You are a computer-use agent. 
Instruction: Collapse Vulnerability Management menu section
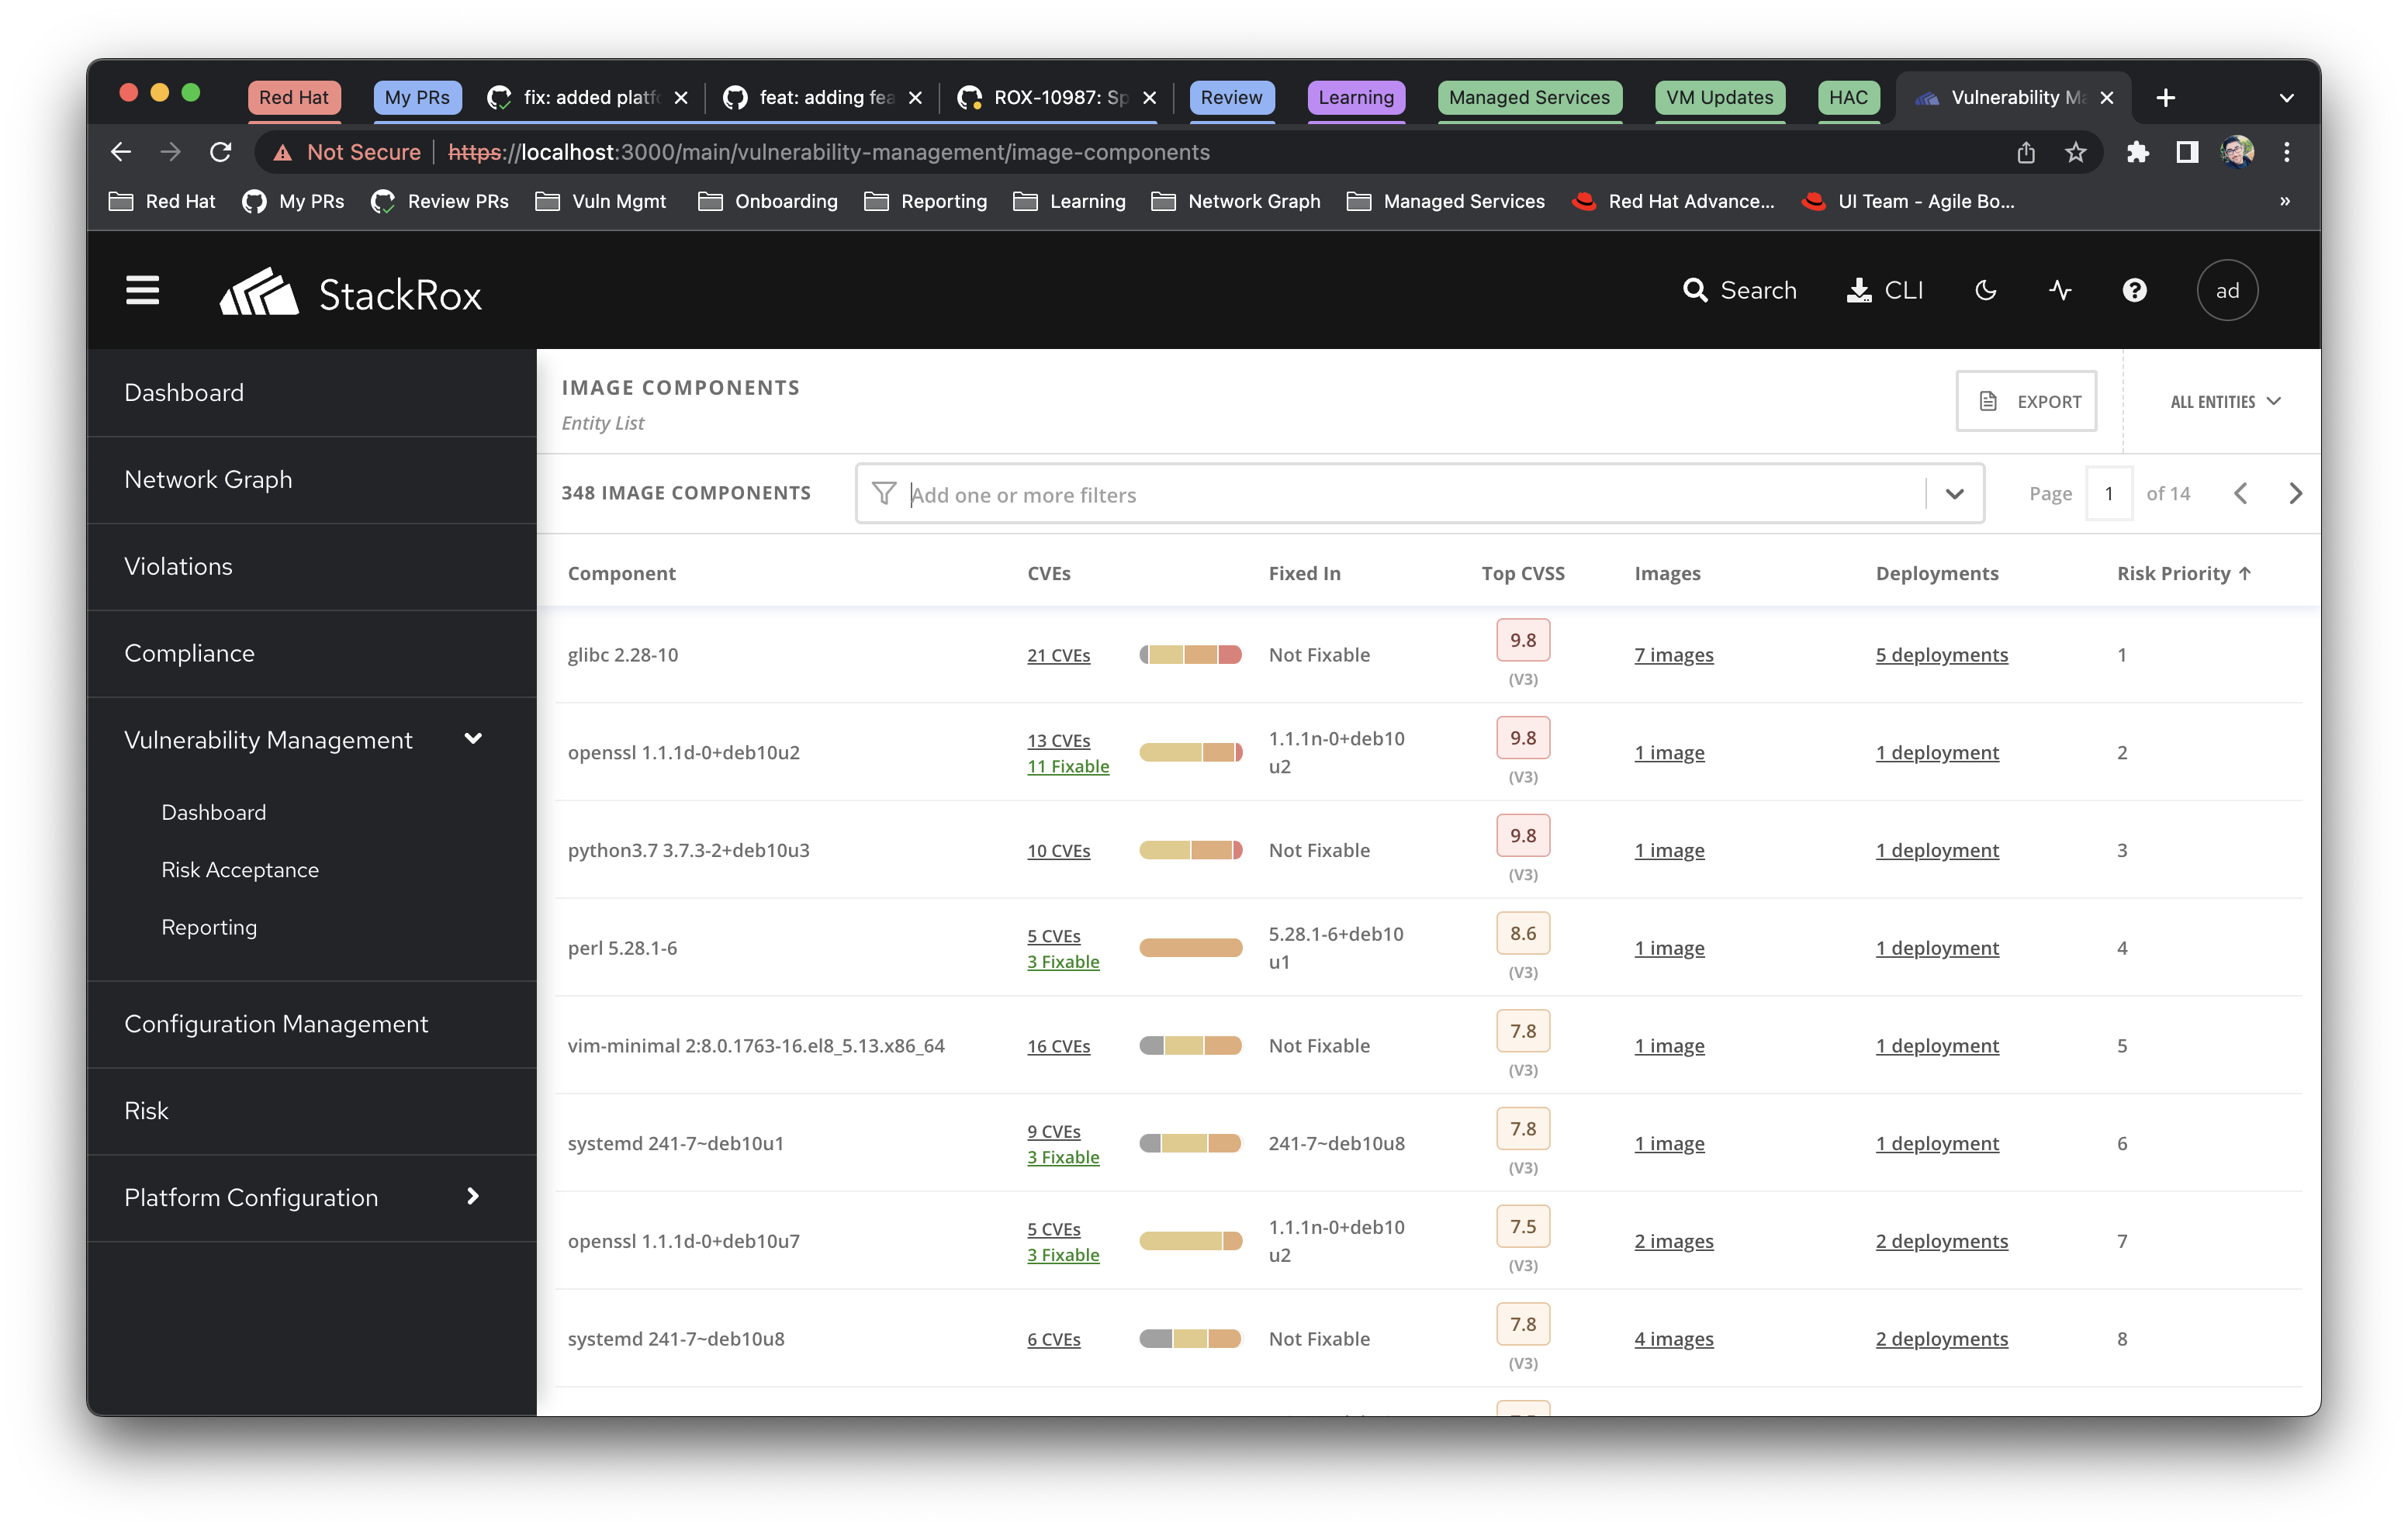(x=473, y=739)
